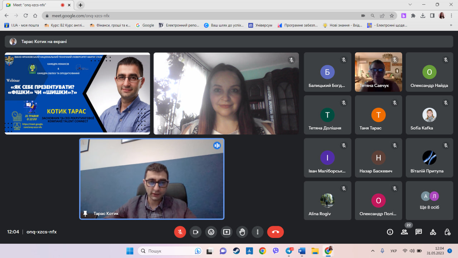Expand the hidden bookmarks chevron

(451, 25)
